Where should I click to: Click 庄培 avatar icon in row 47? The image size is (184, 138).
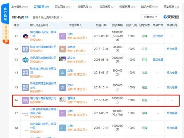coord(63,113)
